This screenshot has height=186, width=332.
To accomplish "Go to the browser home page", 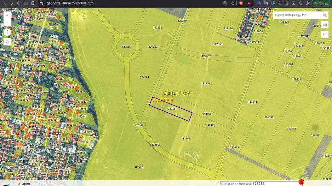I will coord(26,3).
